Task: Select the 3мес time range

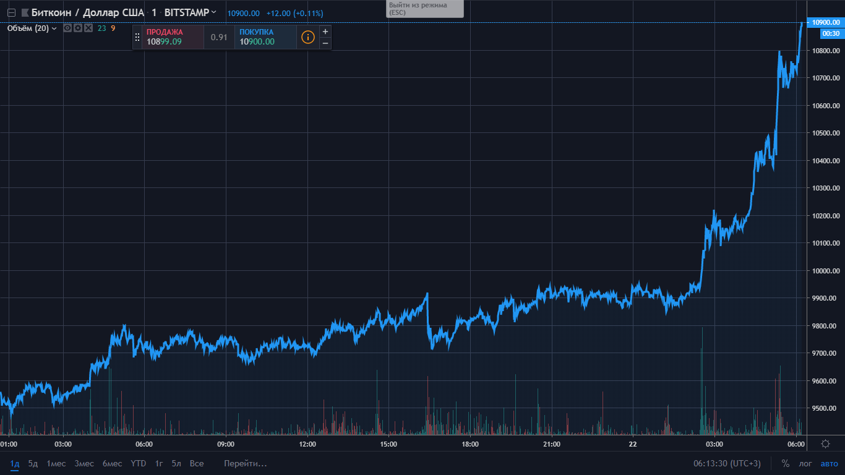Action: pyautogui.click(x=84, y=463)
